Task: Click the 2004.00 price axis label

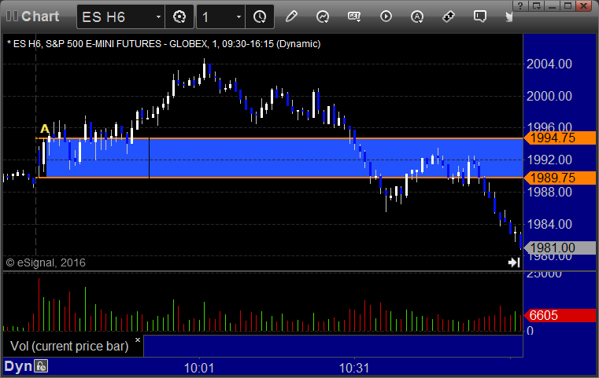Action: coord(549,64)
